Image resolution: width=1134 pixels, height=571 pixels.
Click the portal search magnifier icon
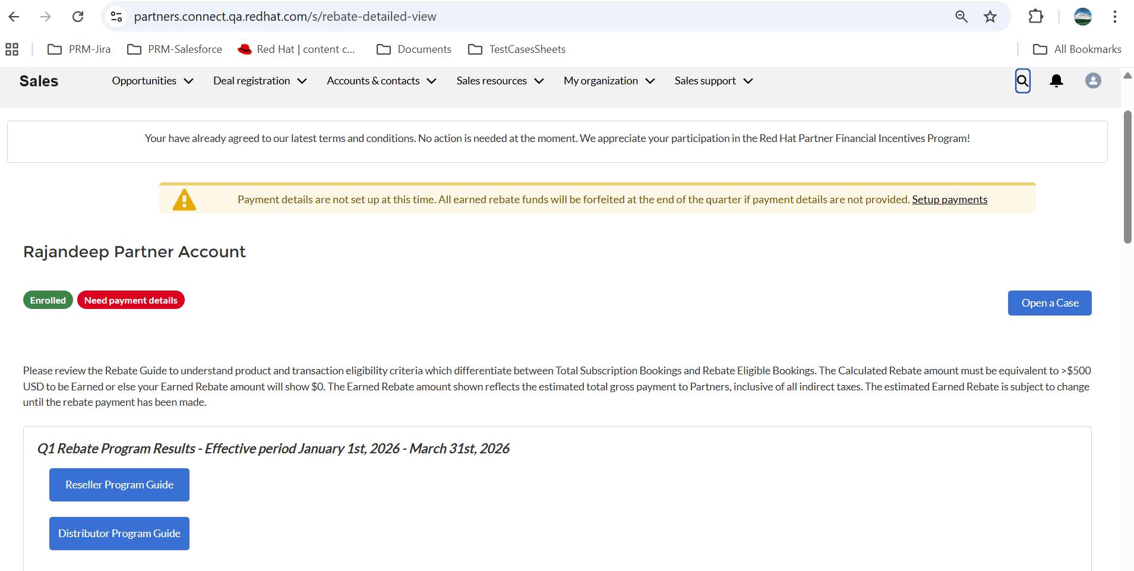1022,81
